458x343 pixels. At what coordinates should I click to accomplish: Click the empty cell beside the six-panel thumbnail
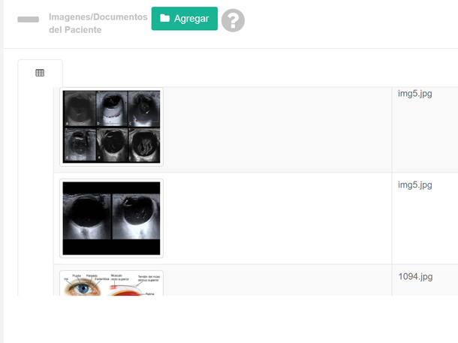[278, 130]
